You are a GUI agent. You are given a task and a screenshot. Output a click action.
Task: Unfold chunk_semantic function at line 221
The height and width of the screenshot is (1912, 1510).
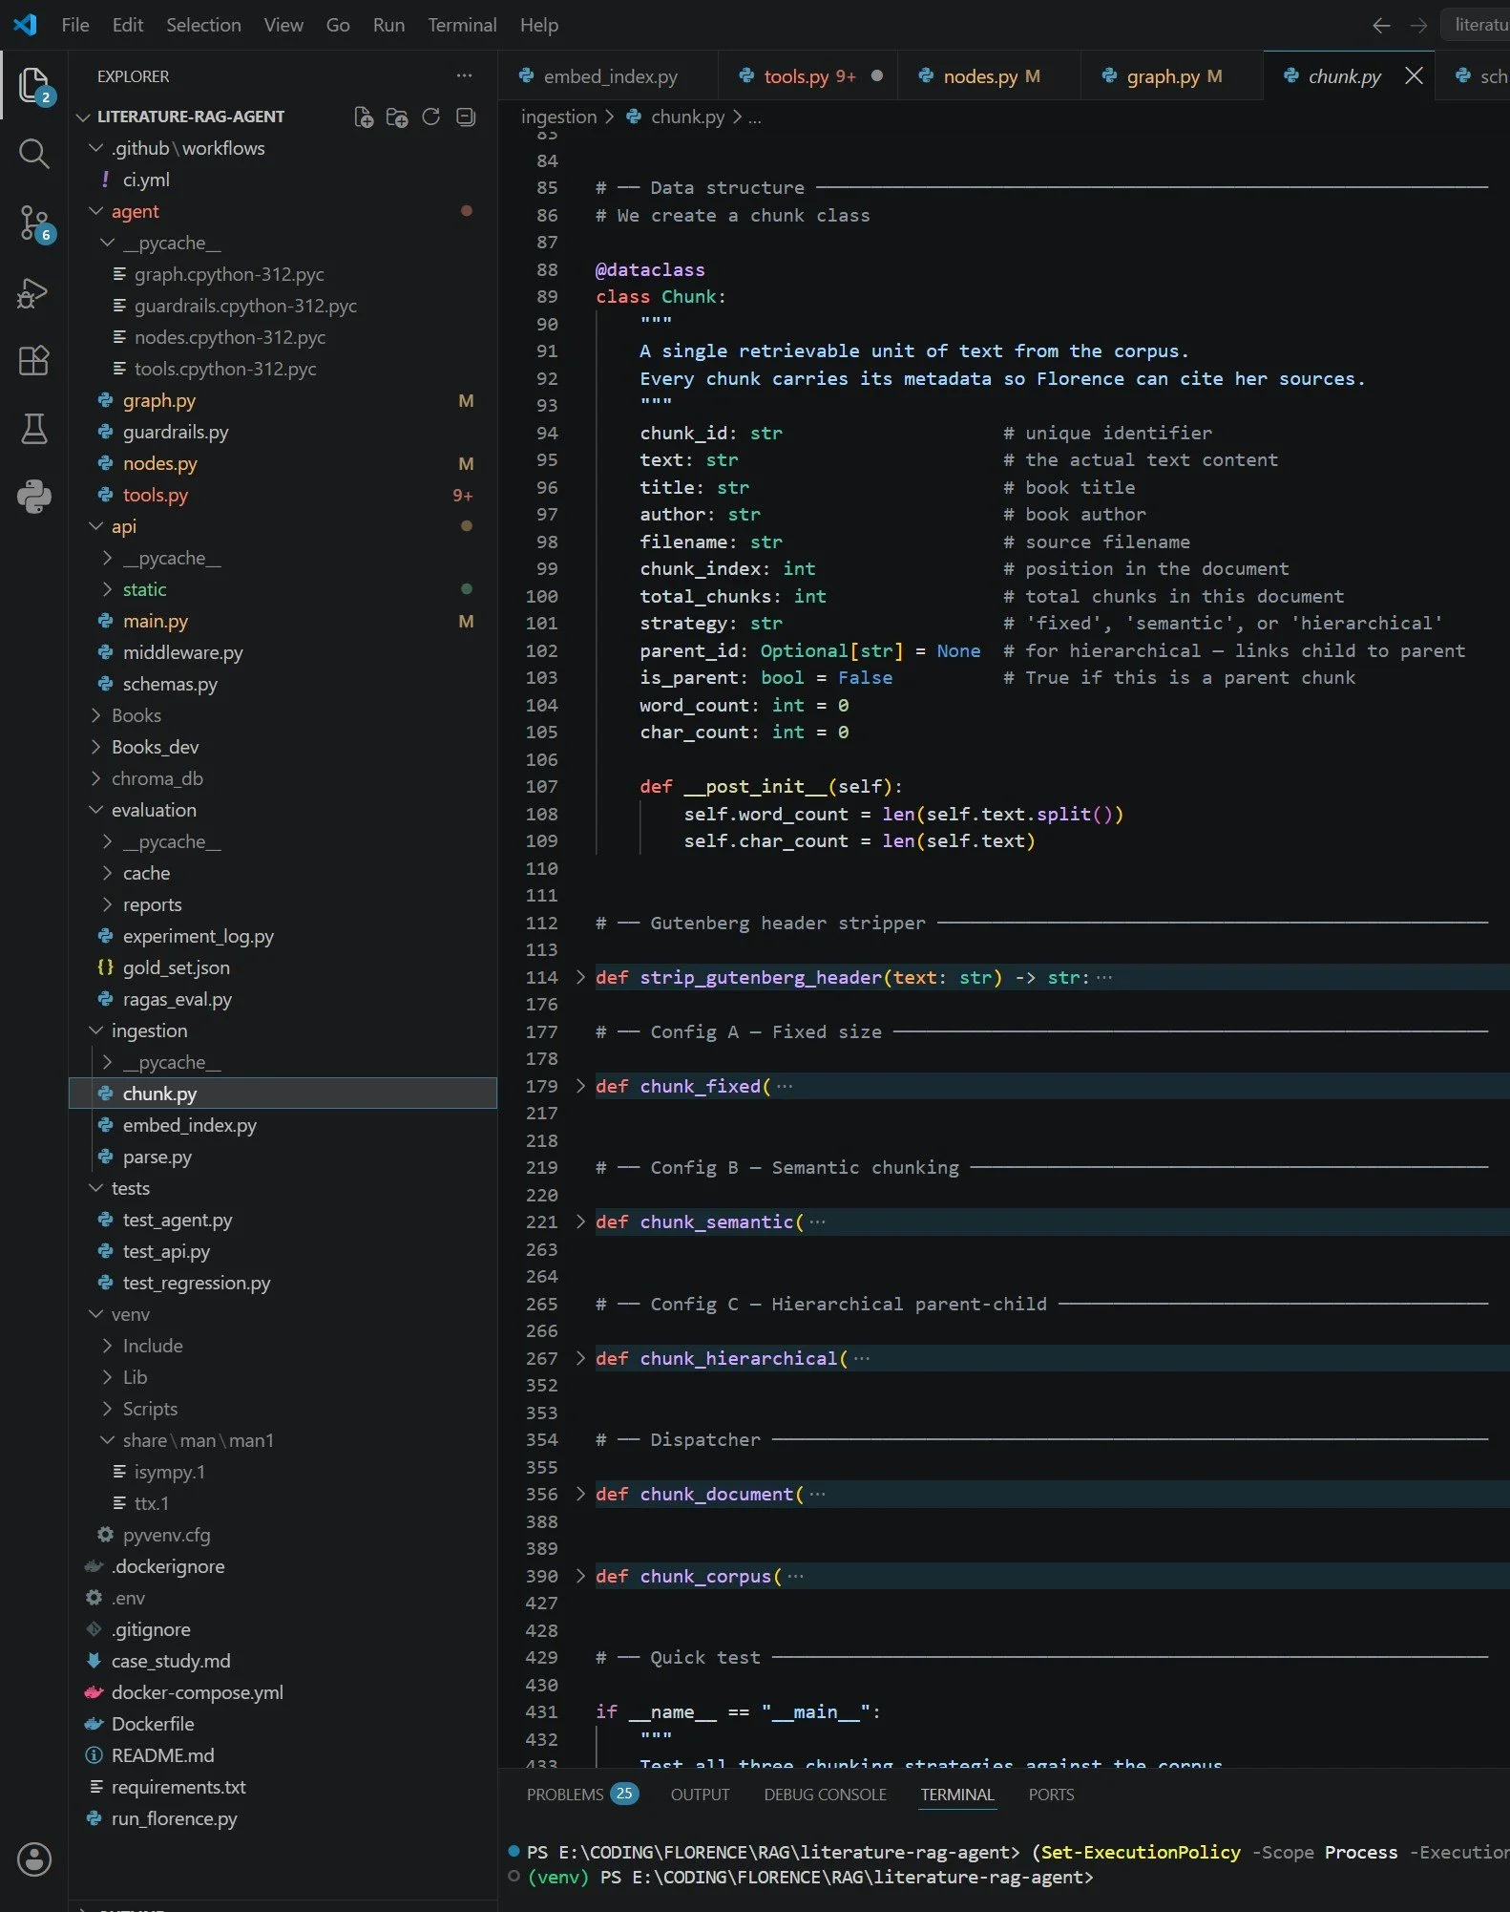point(580,1222)
